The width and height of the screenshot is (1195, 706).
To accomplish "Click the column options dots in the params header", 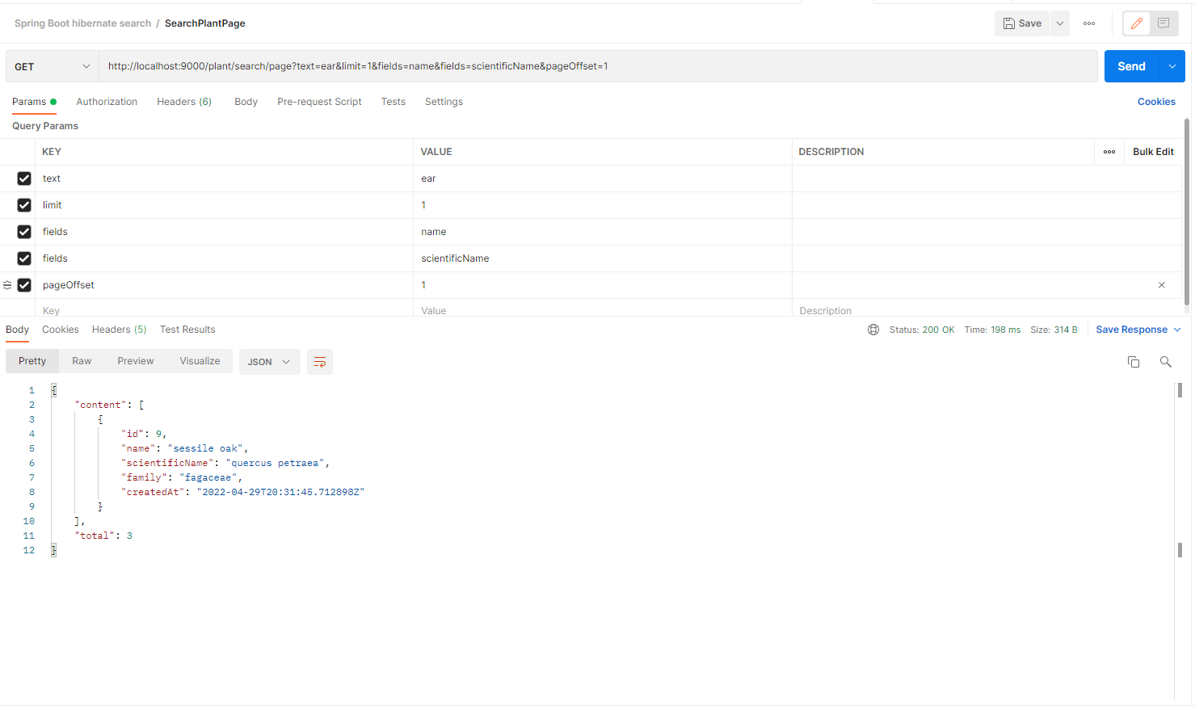I will pyautogui.click(x=1109, y=152).
